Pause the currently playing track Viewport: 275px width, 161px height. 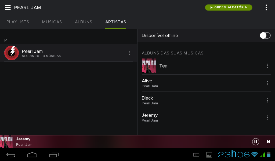(x=256, y=142)
